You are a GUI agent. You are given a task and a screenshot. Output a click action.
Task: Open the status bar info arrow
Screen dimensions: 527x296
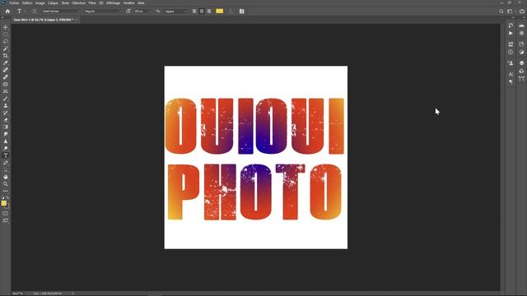click(x=72, y=294)
